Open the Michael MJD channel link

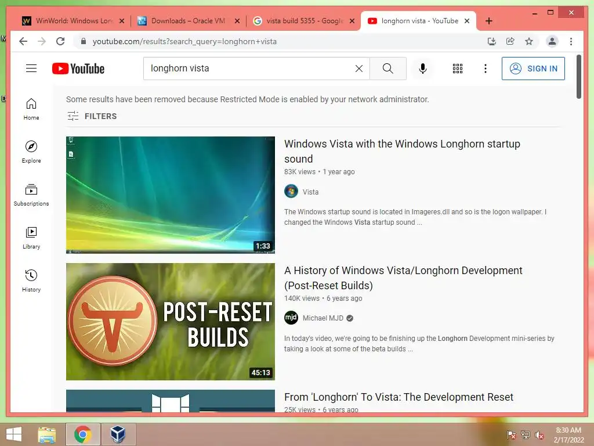[323, 318]
